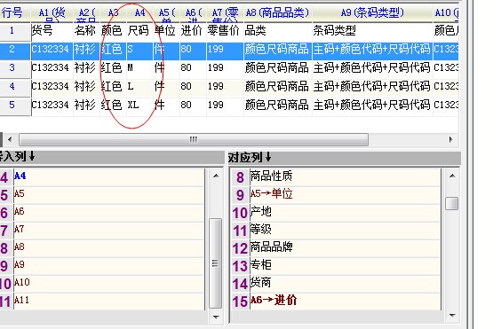Screen dimensions: 501x329
Task: Click the mapping list vertical scrollbar thumb
Action: click(452, 204)
